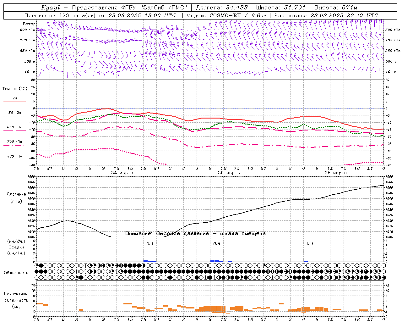Screen dimensions: 402x322
Task: Click the "Высота: 671м" header field
Action: (335, 8)
